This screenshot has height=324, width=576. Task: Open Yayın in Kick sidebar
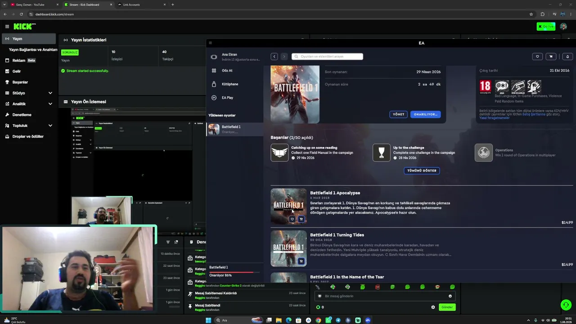point(28,39)
